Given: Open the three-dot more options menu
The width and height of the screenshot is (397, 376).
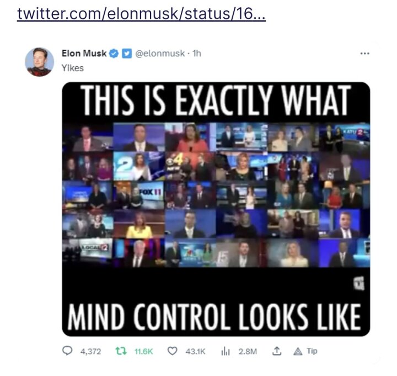Looking at the screenshot, I should click(364, 54).
